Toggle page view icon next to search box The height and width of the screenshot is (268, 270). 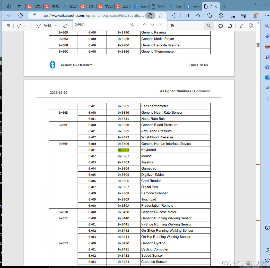[172, 26]
